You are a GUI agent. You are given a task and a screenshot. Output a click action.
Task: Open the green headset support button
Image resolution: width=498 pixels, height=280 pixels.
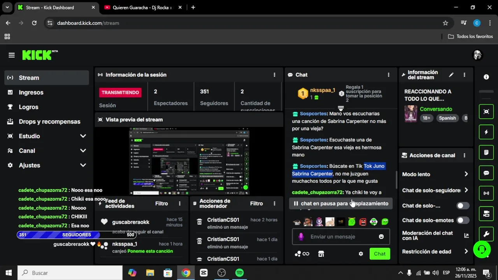pyautogui.click(x=482, y=249)
